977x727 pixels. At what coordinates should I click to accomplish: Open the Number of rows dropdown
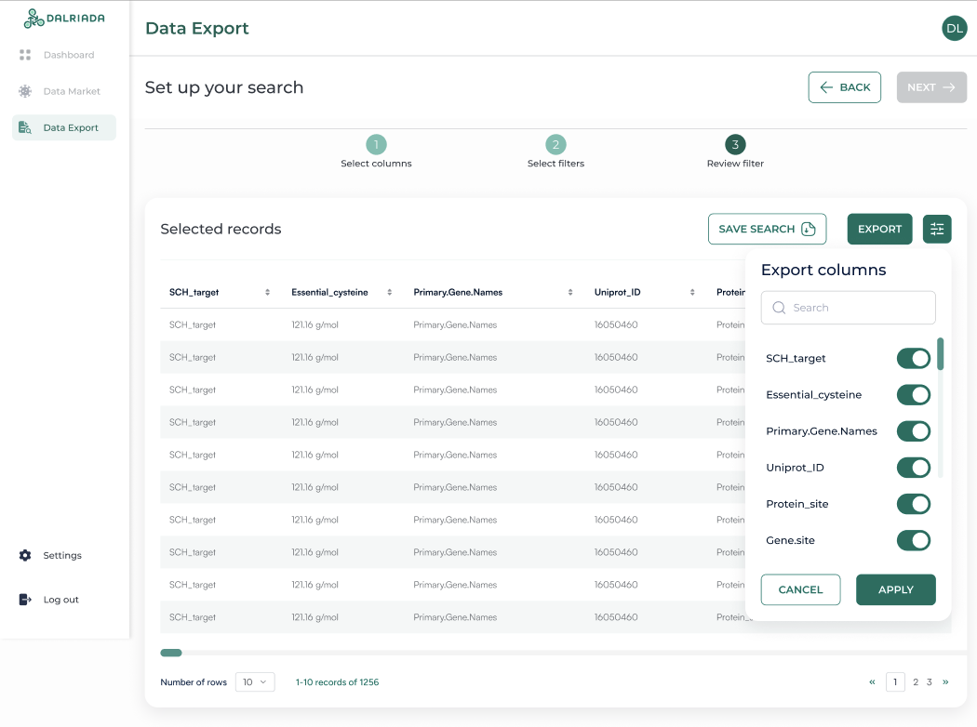[255, 682]
